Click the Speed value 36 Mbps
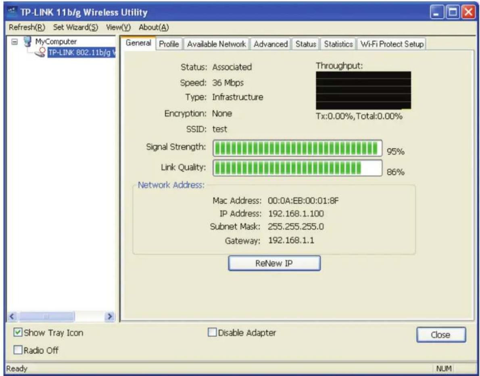This screenshot has height=376, width=480. click(228, 83)
